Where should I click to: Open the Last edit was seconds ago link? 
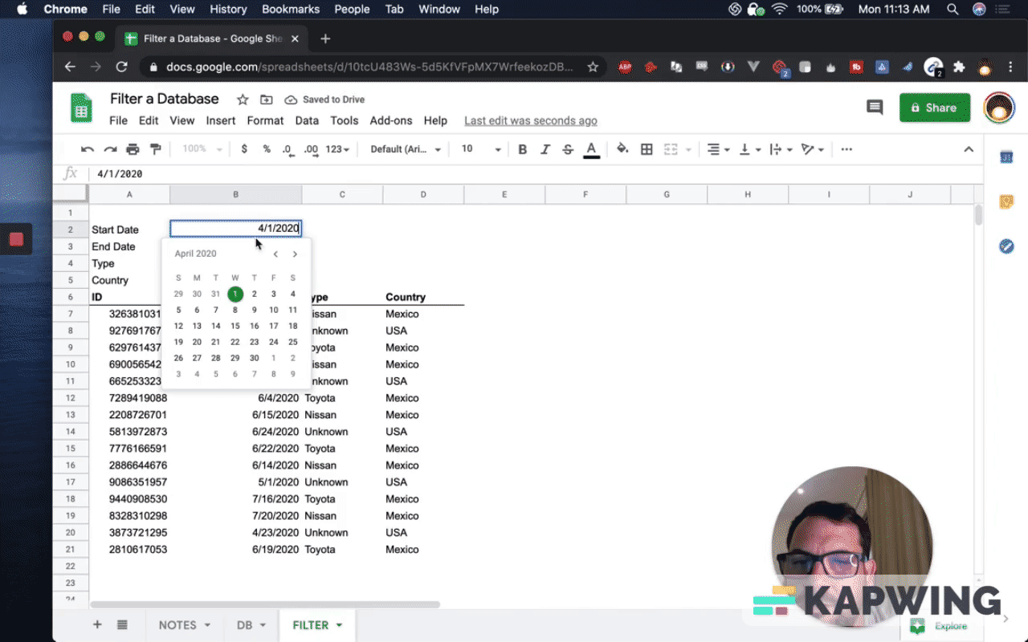531,120
